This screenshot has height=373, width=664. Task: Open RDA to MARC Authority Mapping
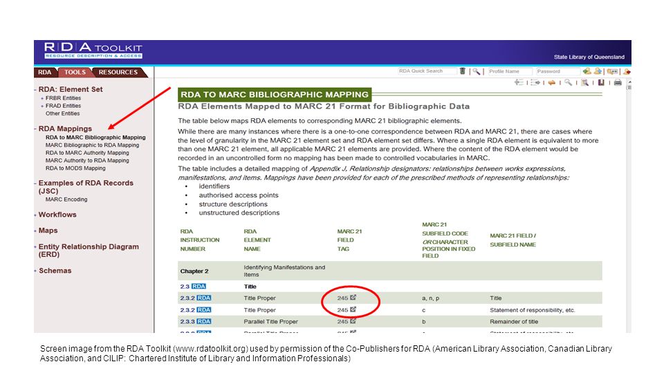point(87,153)
